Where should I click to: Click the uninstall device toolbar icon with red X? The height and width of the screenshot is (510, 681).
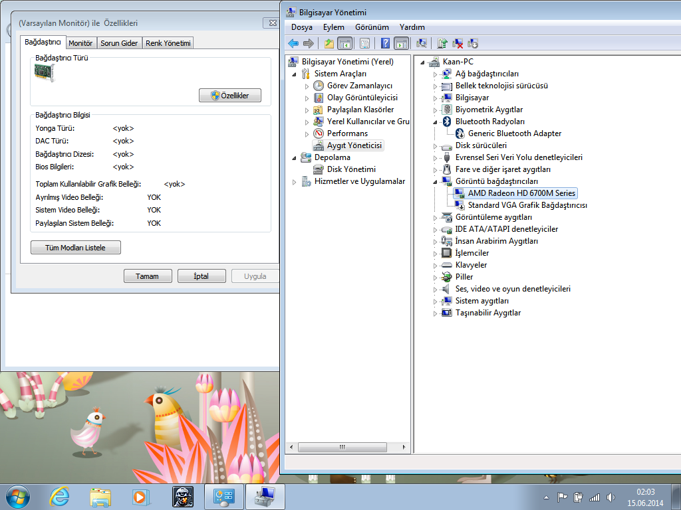(458, 43)
